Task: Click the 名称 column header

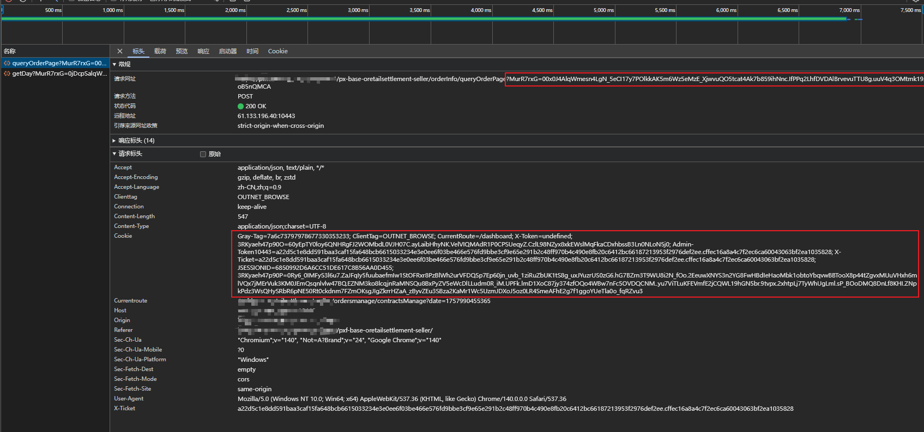Action: (x=10, y=51)
